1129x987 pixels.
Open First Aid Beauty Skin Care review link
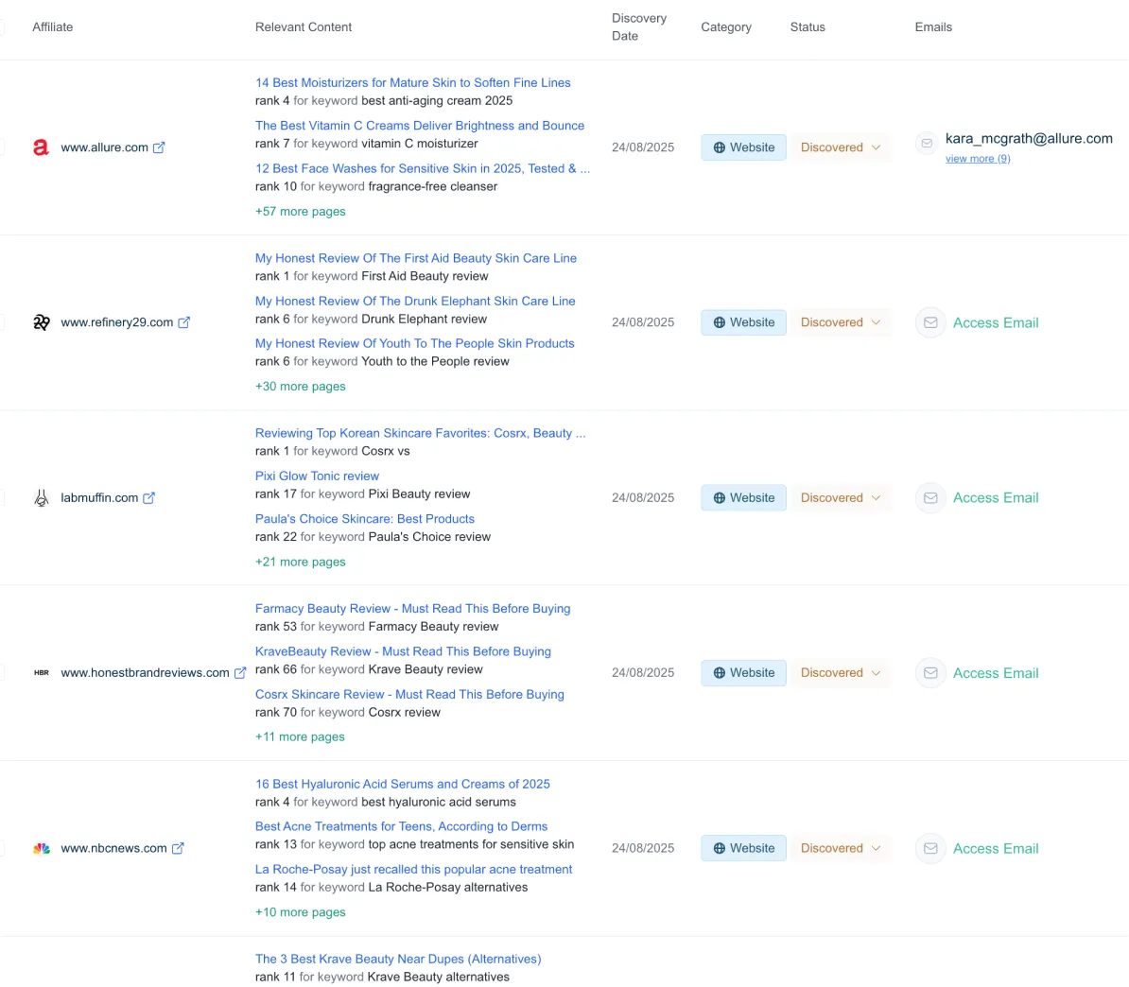[415, 258]
